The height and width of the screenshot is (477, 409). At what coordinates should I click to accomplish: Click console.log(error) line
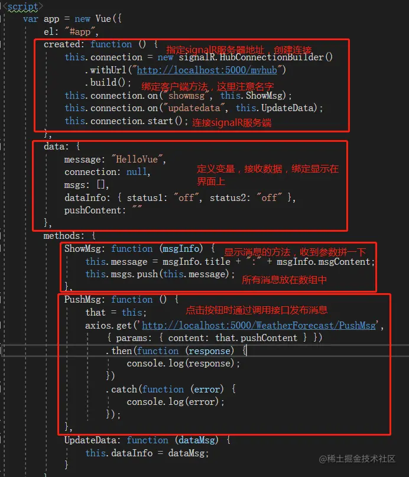coord(176,402)
